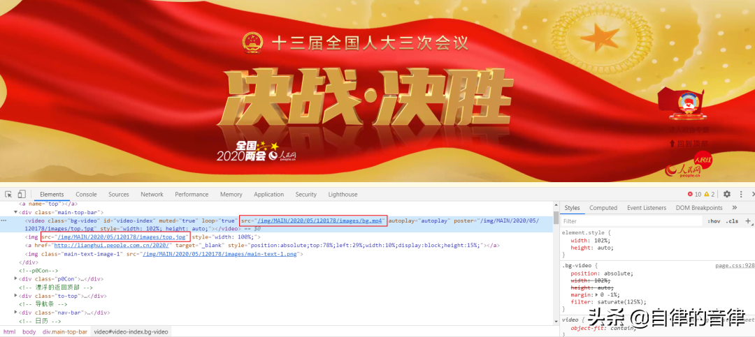
Task: Click the body breadcrumb
Action: (x=29, y=331)
